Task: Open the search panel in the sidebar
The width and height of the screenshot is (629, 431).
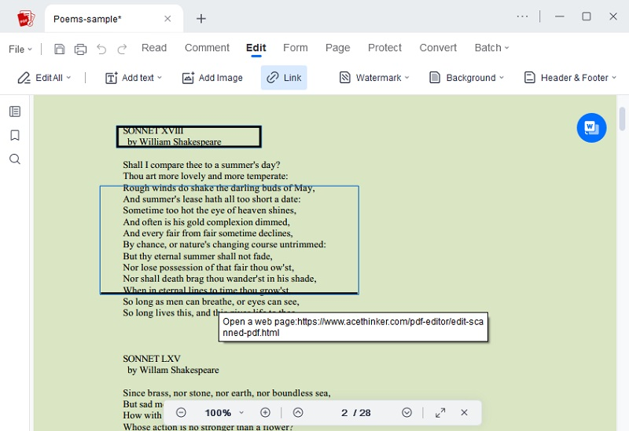Action: pyautogui.click(x=15, y=159)
